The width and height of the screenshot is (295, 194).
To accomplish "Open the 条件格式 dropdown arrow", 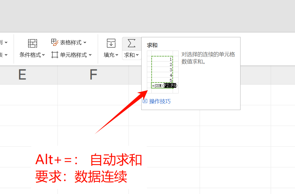I will coord(44,55).
